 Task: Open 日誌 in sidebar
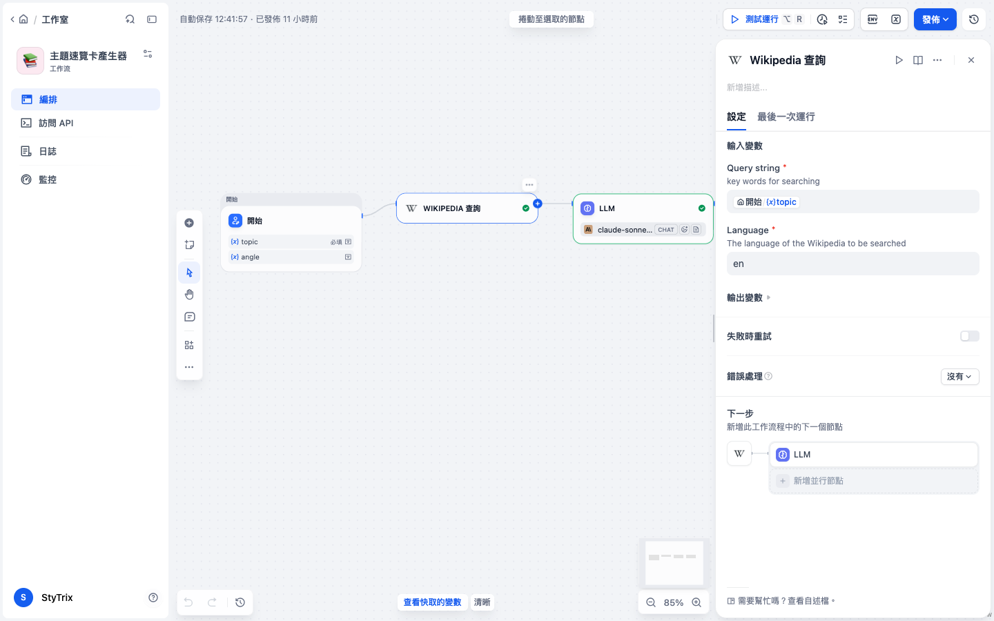click(86, 151)
